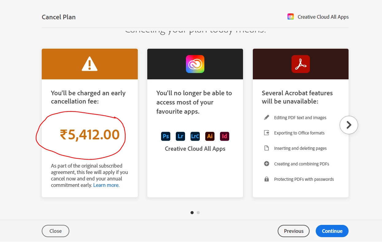Image resolution: width=382 pixels, height=250 pixels.
Task: Click the large Creative Cloud card icon
Action: [x=195, y=64]
